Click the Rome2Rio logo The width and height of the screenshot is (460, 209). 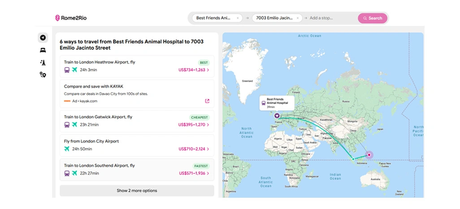[71, 18]
